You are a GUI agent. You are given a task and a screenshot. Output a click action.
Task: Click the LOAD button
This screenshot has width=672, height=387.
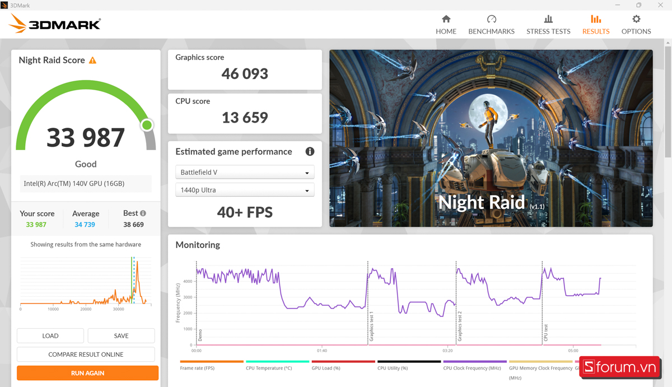50,335
